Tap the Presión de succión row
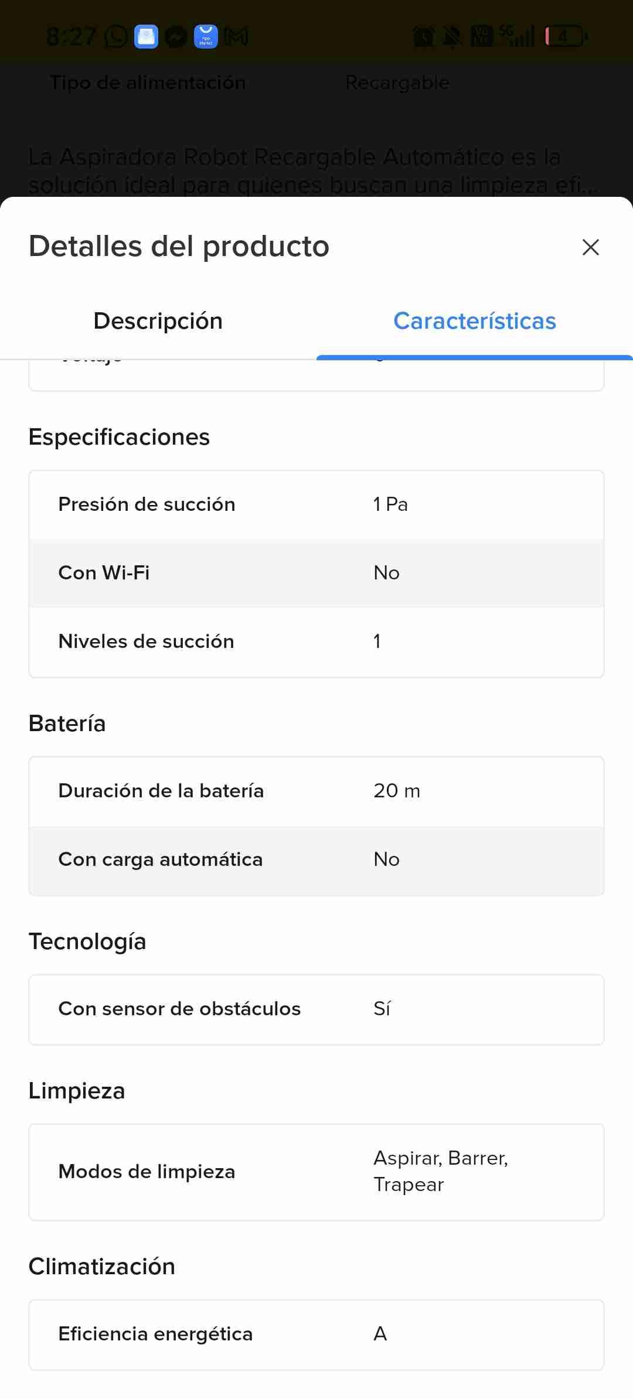This screenshot has height=1399, width=633. [x=316, y=504]
